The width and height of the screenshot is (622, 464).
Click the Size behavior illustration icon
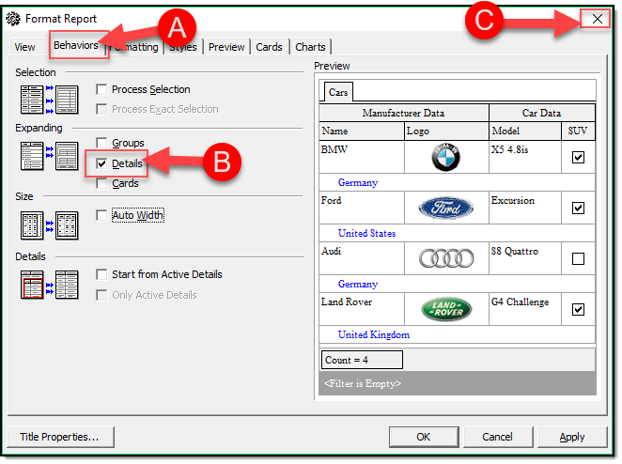[49, 225]
